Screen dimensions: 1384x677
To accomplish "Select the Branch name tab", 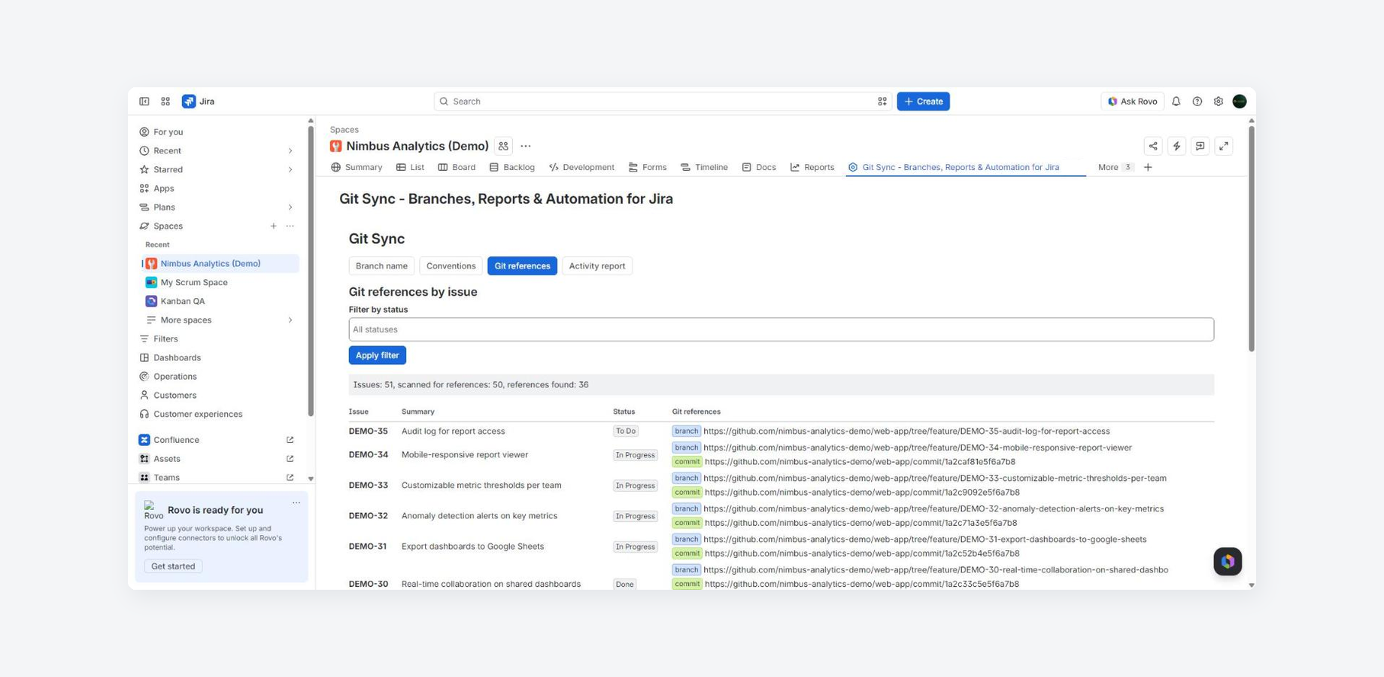I will coord(381,266).
